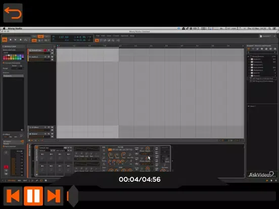The image size is (279, 209).
Task: Skip to the previous video
Action: click(x=13, y=196)
